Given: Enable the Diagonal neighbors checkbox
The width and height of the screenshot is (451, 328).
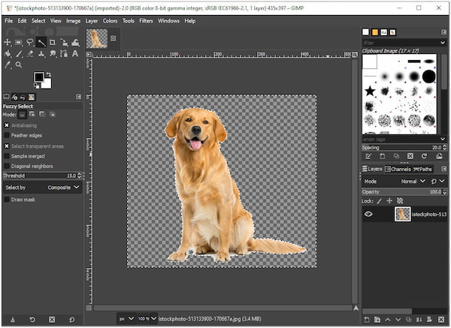Looking at the screenshot, I should 7,167.
